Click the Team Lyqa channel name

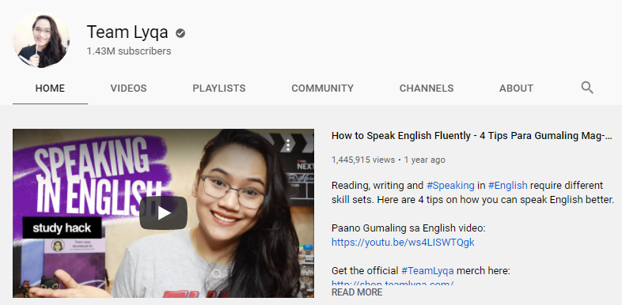tap(127, 32)
